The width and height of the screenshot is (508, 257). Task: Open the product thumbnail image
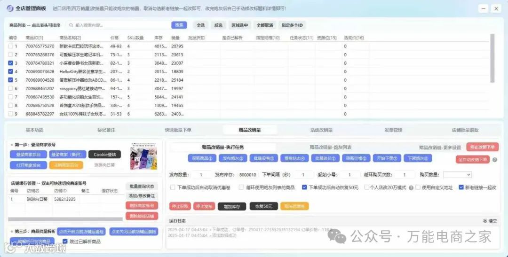pyautogui.click(x=143, y=156)
